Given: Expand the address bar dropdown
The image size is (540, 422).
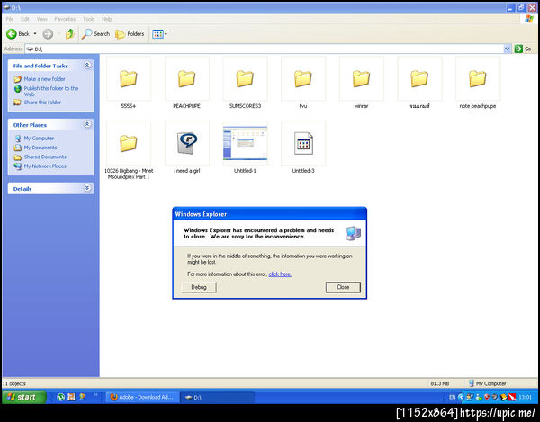Looking at the screenshot, I should (507, 49).
